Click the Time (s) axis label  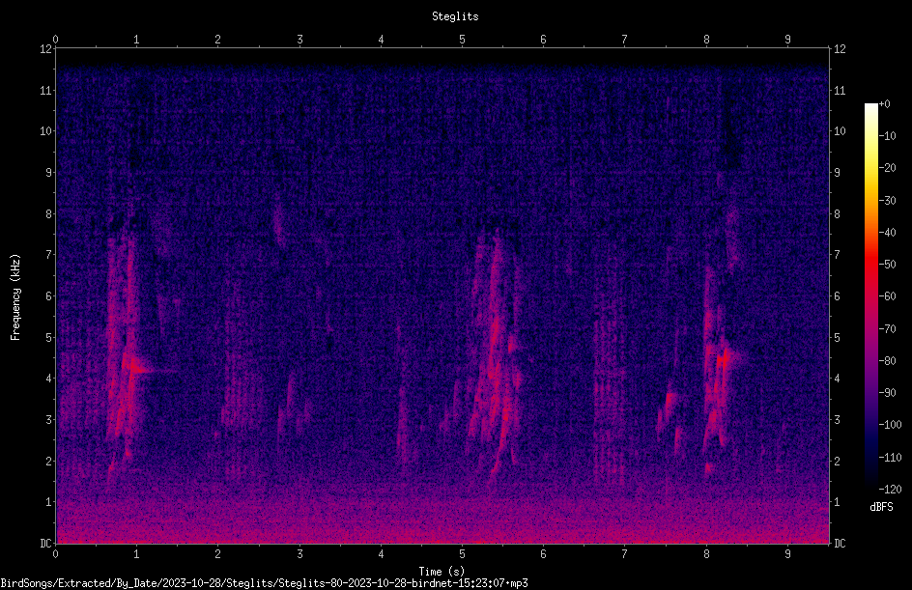[442, 572]
